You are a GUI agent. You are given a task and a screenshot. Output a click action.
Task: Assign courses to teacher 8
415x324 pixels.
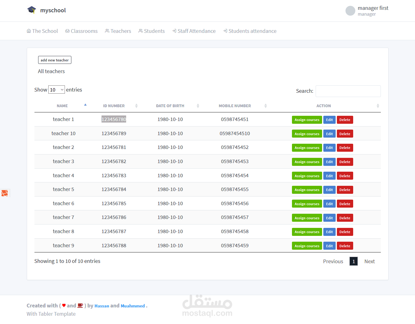307,232
